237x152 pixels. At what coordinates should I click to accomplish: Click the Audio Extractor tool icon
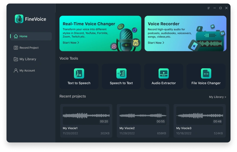tap(164, 73)
